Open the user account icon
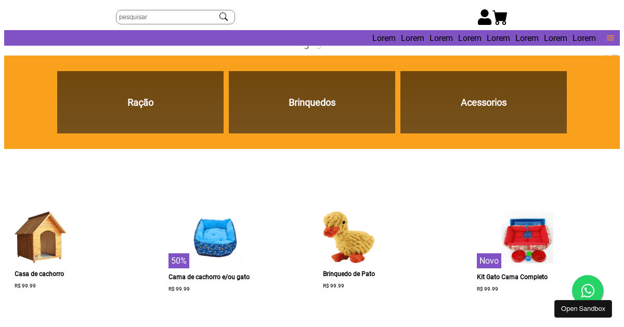The width and height of the screenshot is (624, 327). pyautogui.click(x=485, y=17)
